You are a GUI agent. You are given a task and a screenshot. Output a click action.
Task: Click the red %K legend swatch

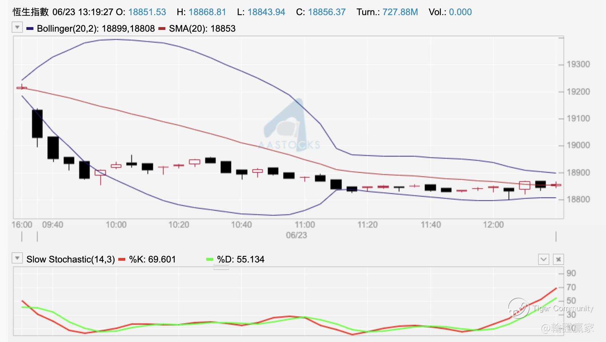[x=122, y=259]
